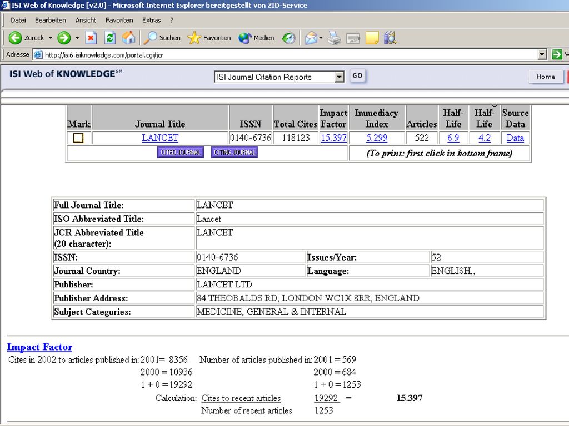This screenshot has height=426, width=569.
Task: Click the 84 THEOBALDS RD publisher address
Action: pyautogui.click(x=308, y=298)
